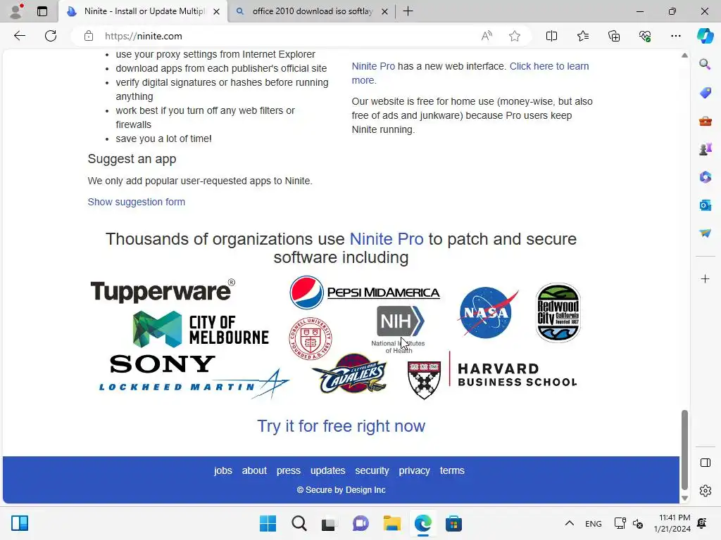Open Read Aloud in address bar
This screenshot has width=721, height=540.
point(487,36)
